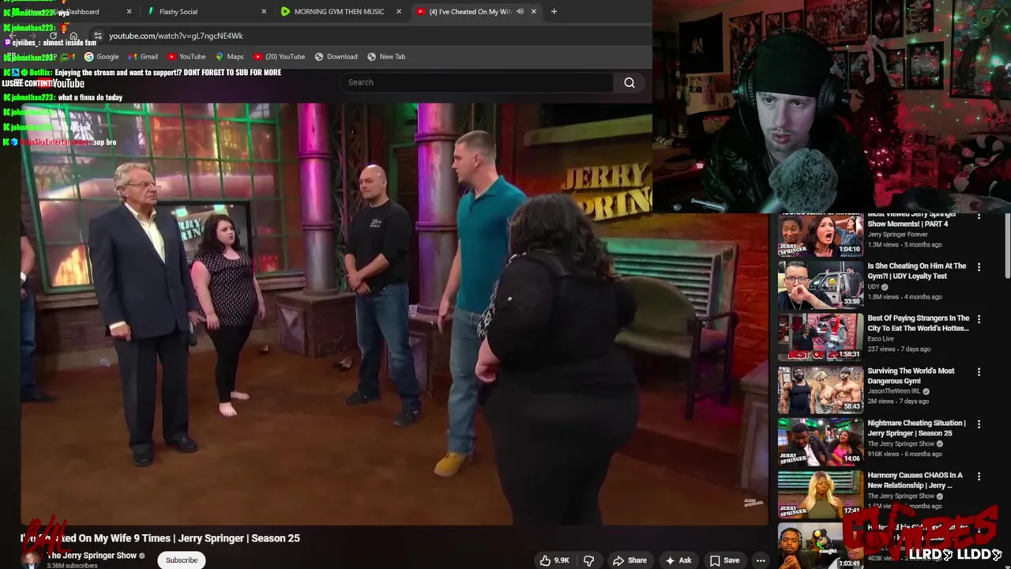Click the site settings icon left of the URL
The image size is (1011, 569).
[97, 36]
